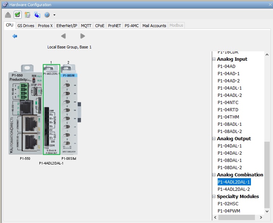Select P1-04THM module entry
273x223 pixels.
(228, 117)
